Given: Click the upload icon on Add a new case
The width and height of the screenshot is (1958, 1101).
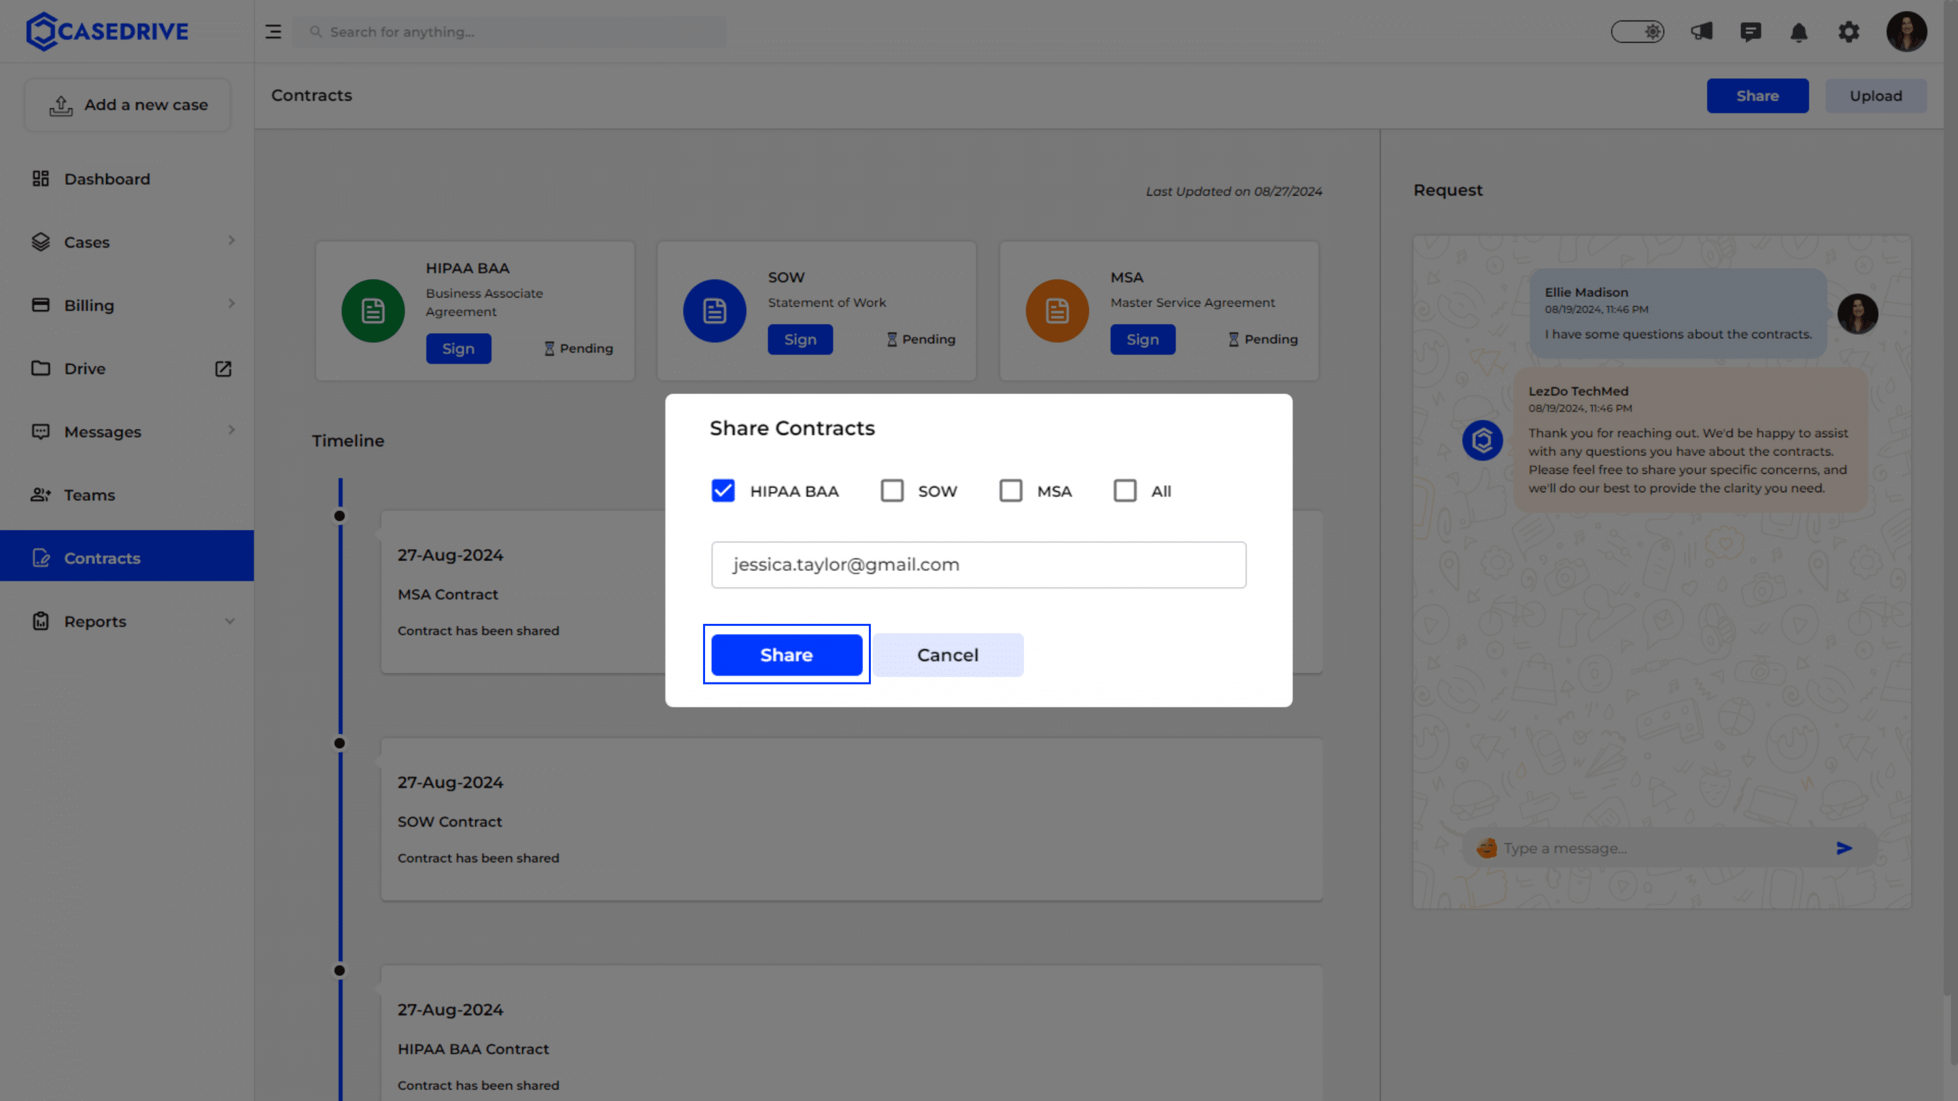Looking at the screenshot, I should 61,105.
